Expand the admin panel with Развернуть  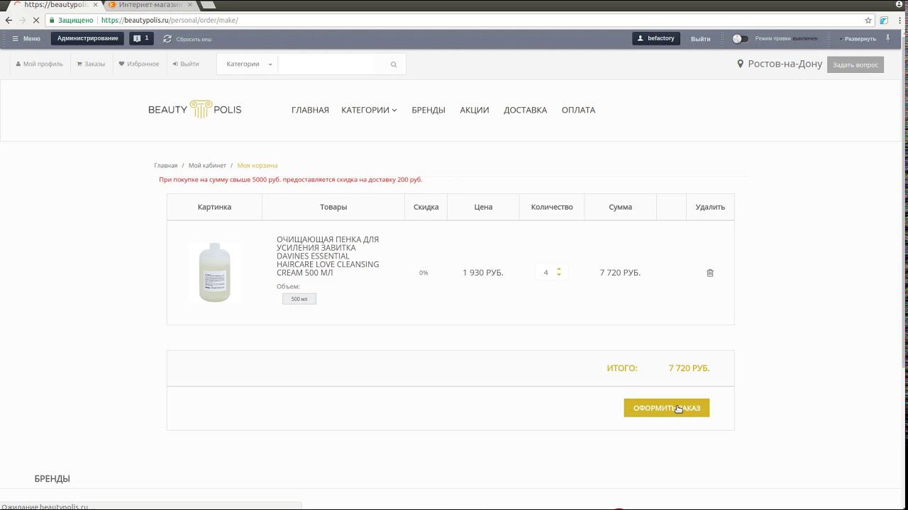[858, 39]
